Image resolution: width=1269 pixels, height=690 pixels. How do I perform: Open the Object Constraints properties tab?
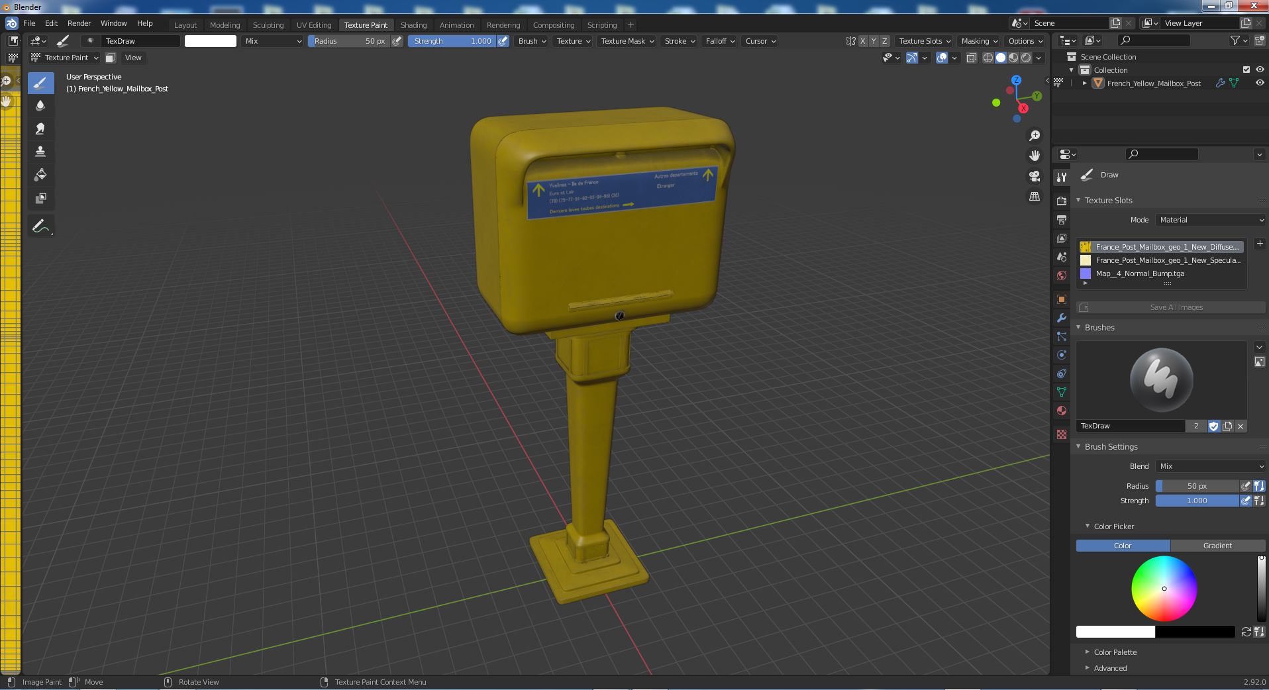(1062, 373)
